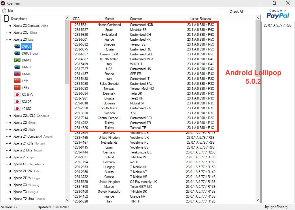Click the Idle status spinner icon

4,11
